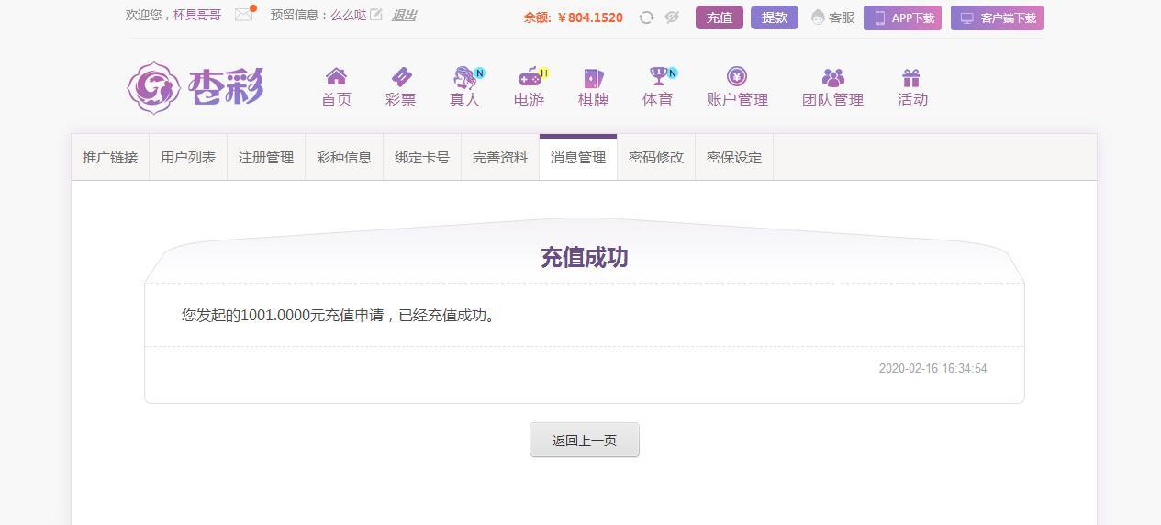The image size is (1161, 525).
Task: Click the APP下载 download button
Action: point(902,18)
